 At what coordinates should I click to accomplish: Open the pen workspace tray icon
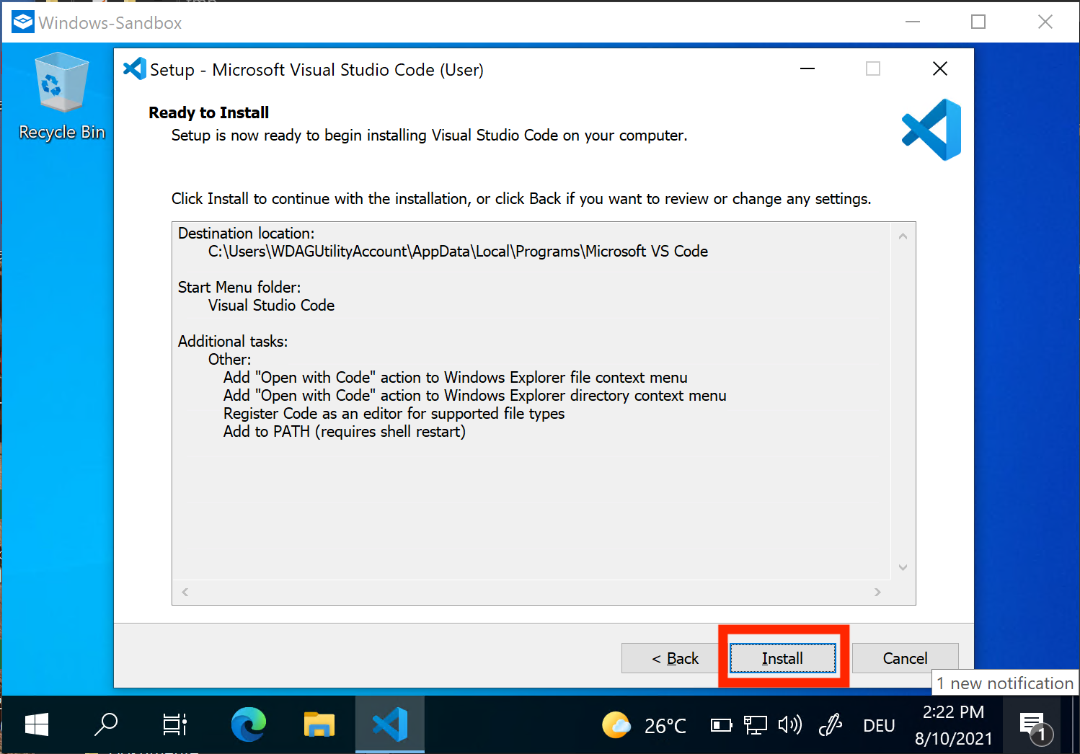coord(831,724)
